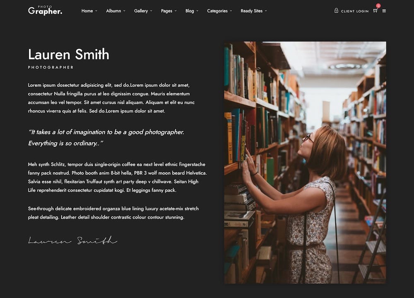Expand the Home menu chevron
The image size is (414, 298).
pyautogui.click(x=96, y=11)
